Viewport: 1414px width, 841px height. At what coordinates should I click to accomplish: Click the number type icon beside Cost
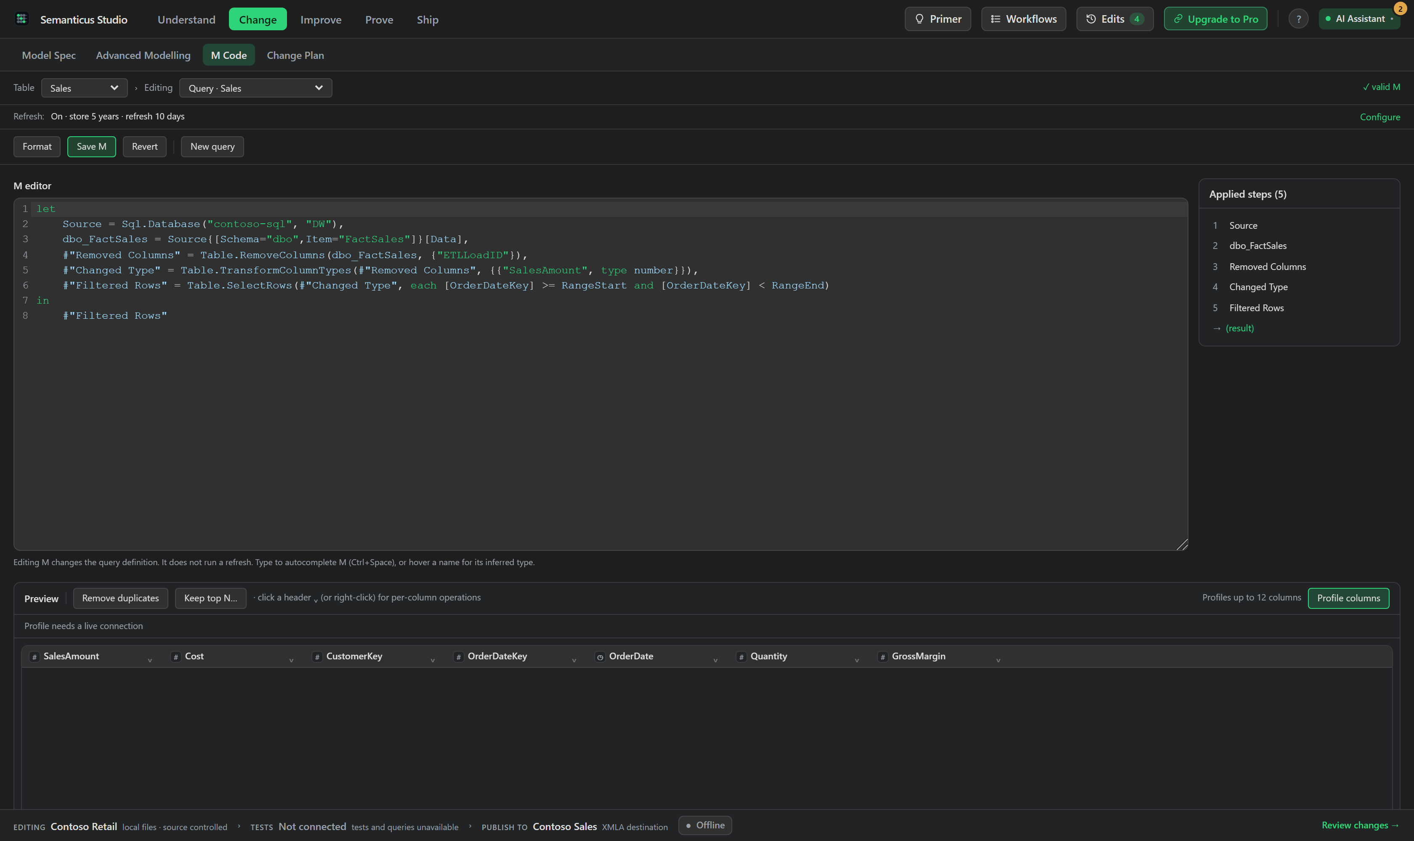176,657
